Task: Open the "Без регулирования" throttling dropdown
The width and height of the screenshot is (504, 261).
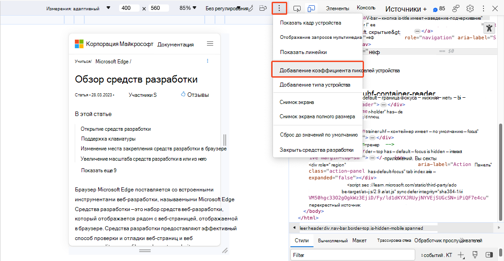Action: click(x=224, y=8)
